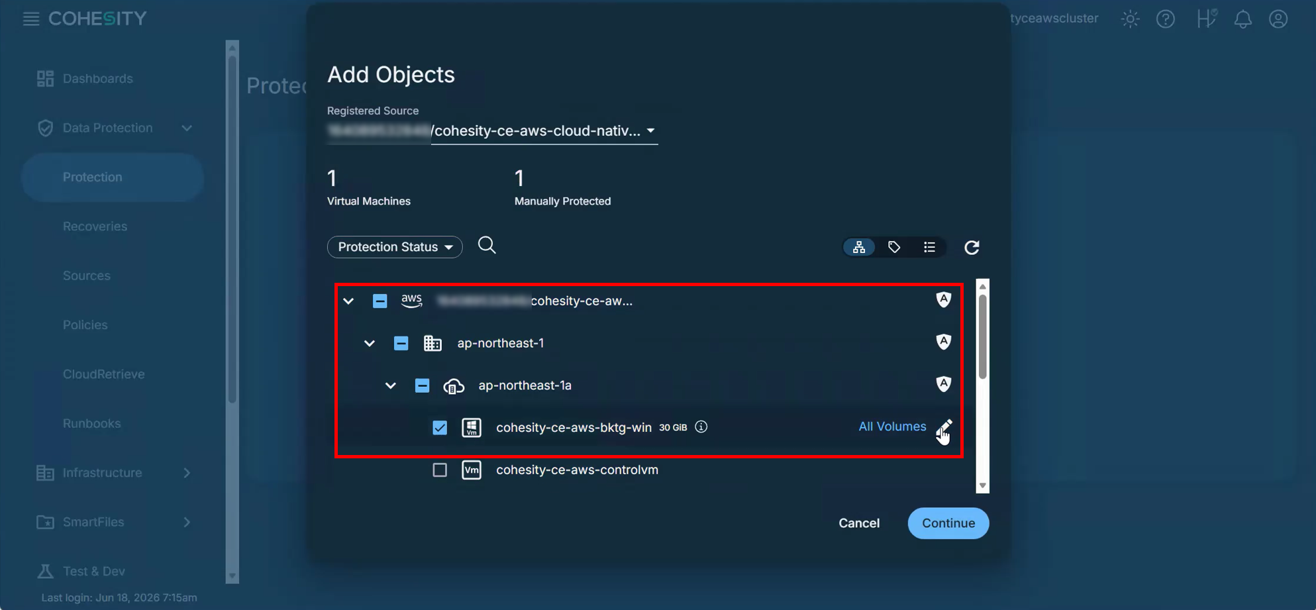This screenshot has height=610, width=1316.
Task: Toggle the ap-northeast-1 region checkbox
Action: 401,343
